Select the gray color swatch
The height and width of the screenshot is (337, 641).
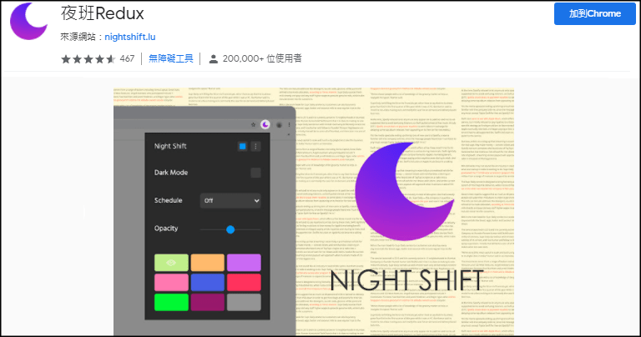coord(244,302)
